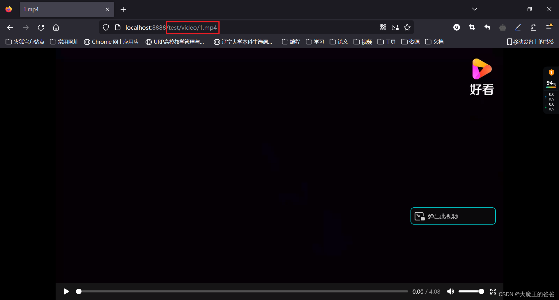Expand the 工具 bookmarks folder
559x300 pixels.
386,42
